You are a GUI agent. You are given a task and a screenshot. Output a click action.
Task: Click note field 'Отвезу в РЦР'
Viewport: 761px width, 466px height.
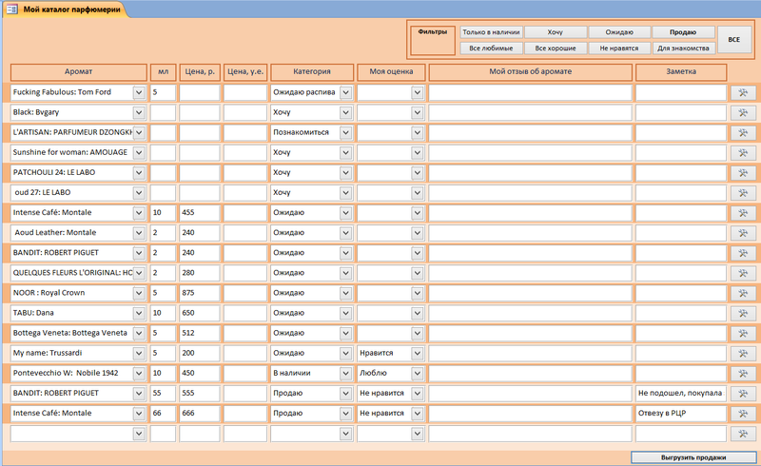tap(681, 414)
